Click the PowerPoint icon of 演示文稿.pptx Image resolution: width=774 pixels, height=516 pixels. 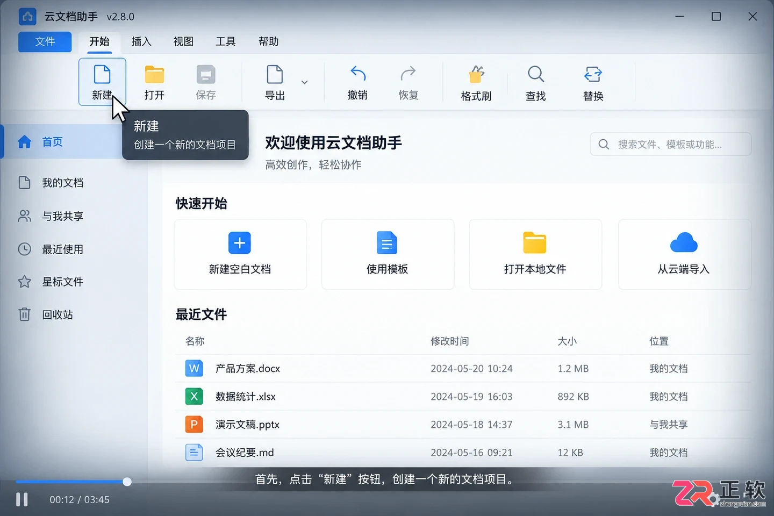(x=194, y=424)
